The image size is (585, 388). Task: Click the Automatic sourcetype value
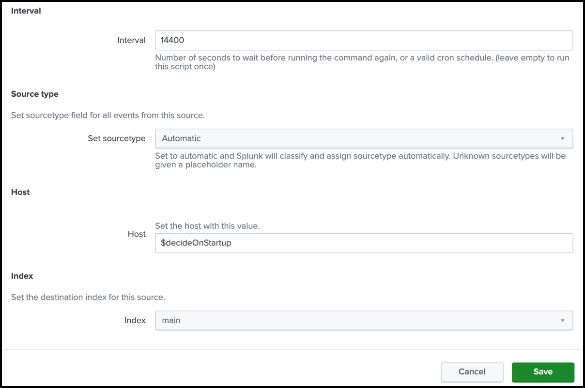(x=181, y=138)
